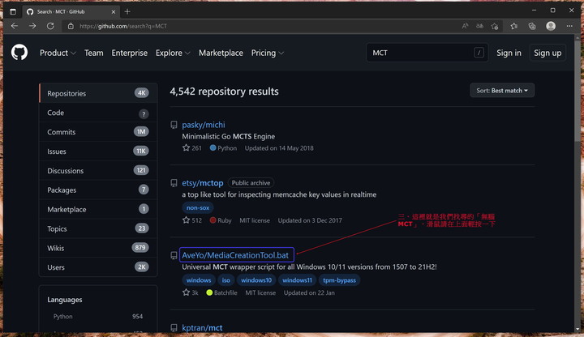Open the Team nav link
584x337 pixels.
[x=94, y=53]
